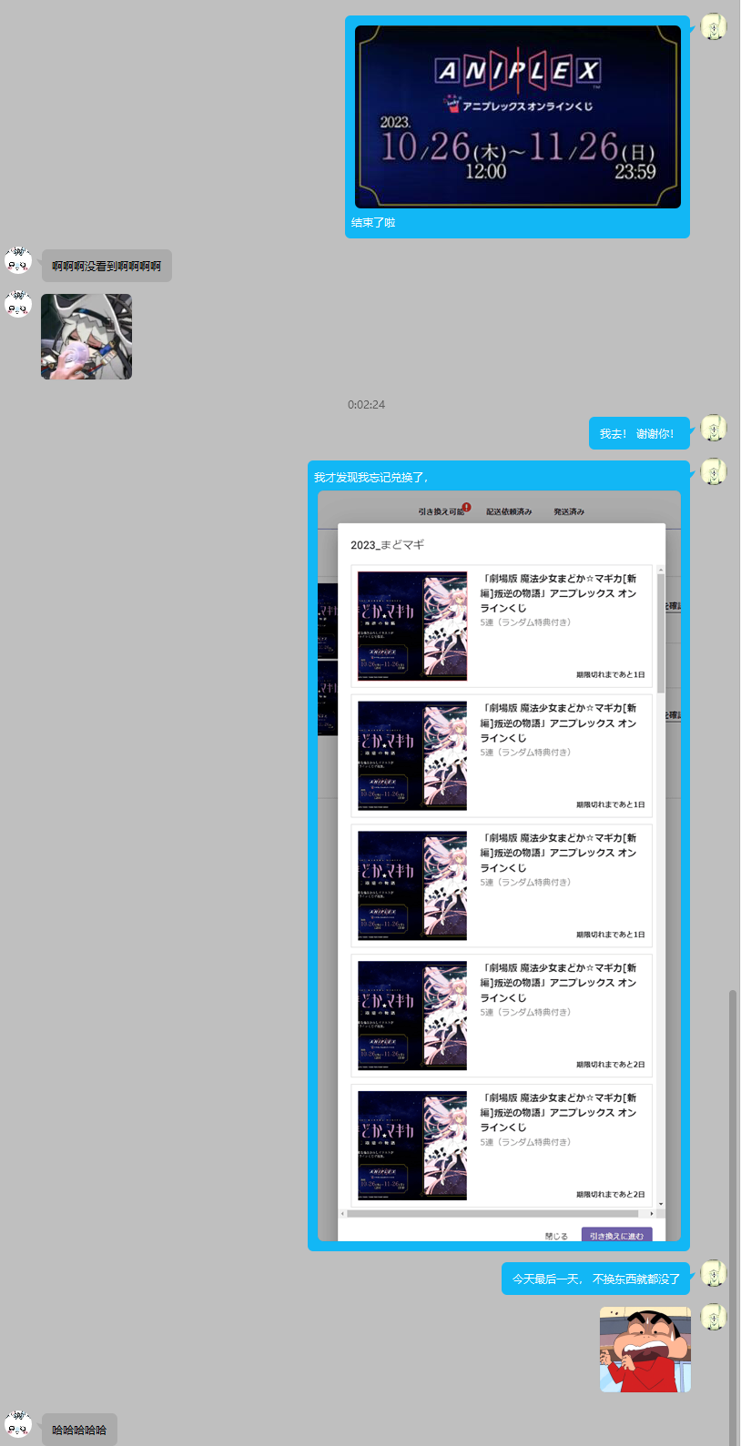Click the 今天最后一天，不换东西就都没了 message bubble
The width and height of the screenshot is (741, 1446).
[x=595, y=1279]
